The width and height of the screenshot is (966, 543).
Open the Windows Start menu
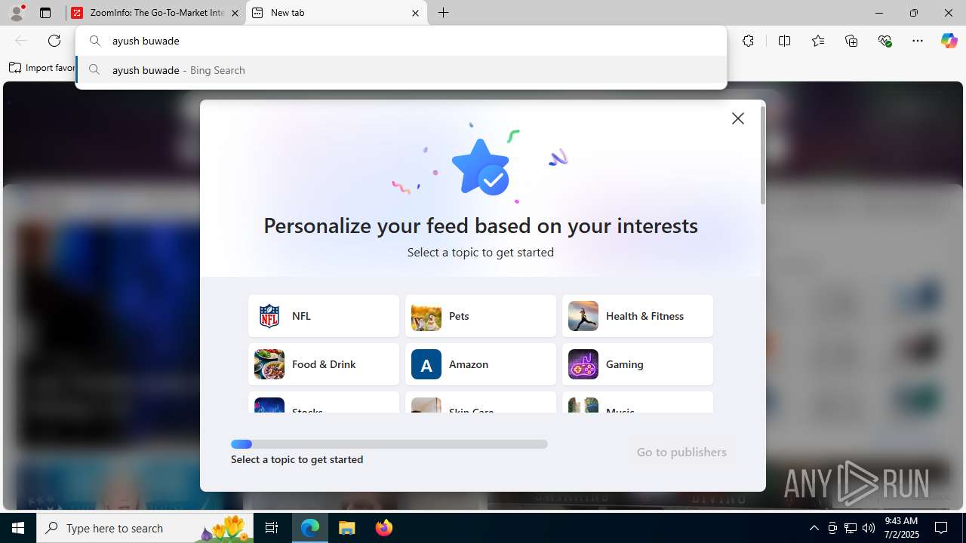(x=18, y=528)
